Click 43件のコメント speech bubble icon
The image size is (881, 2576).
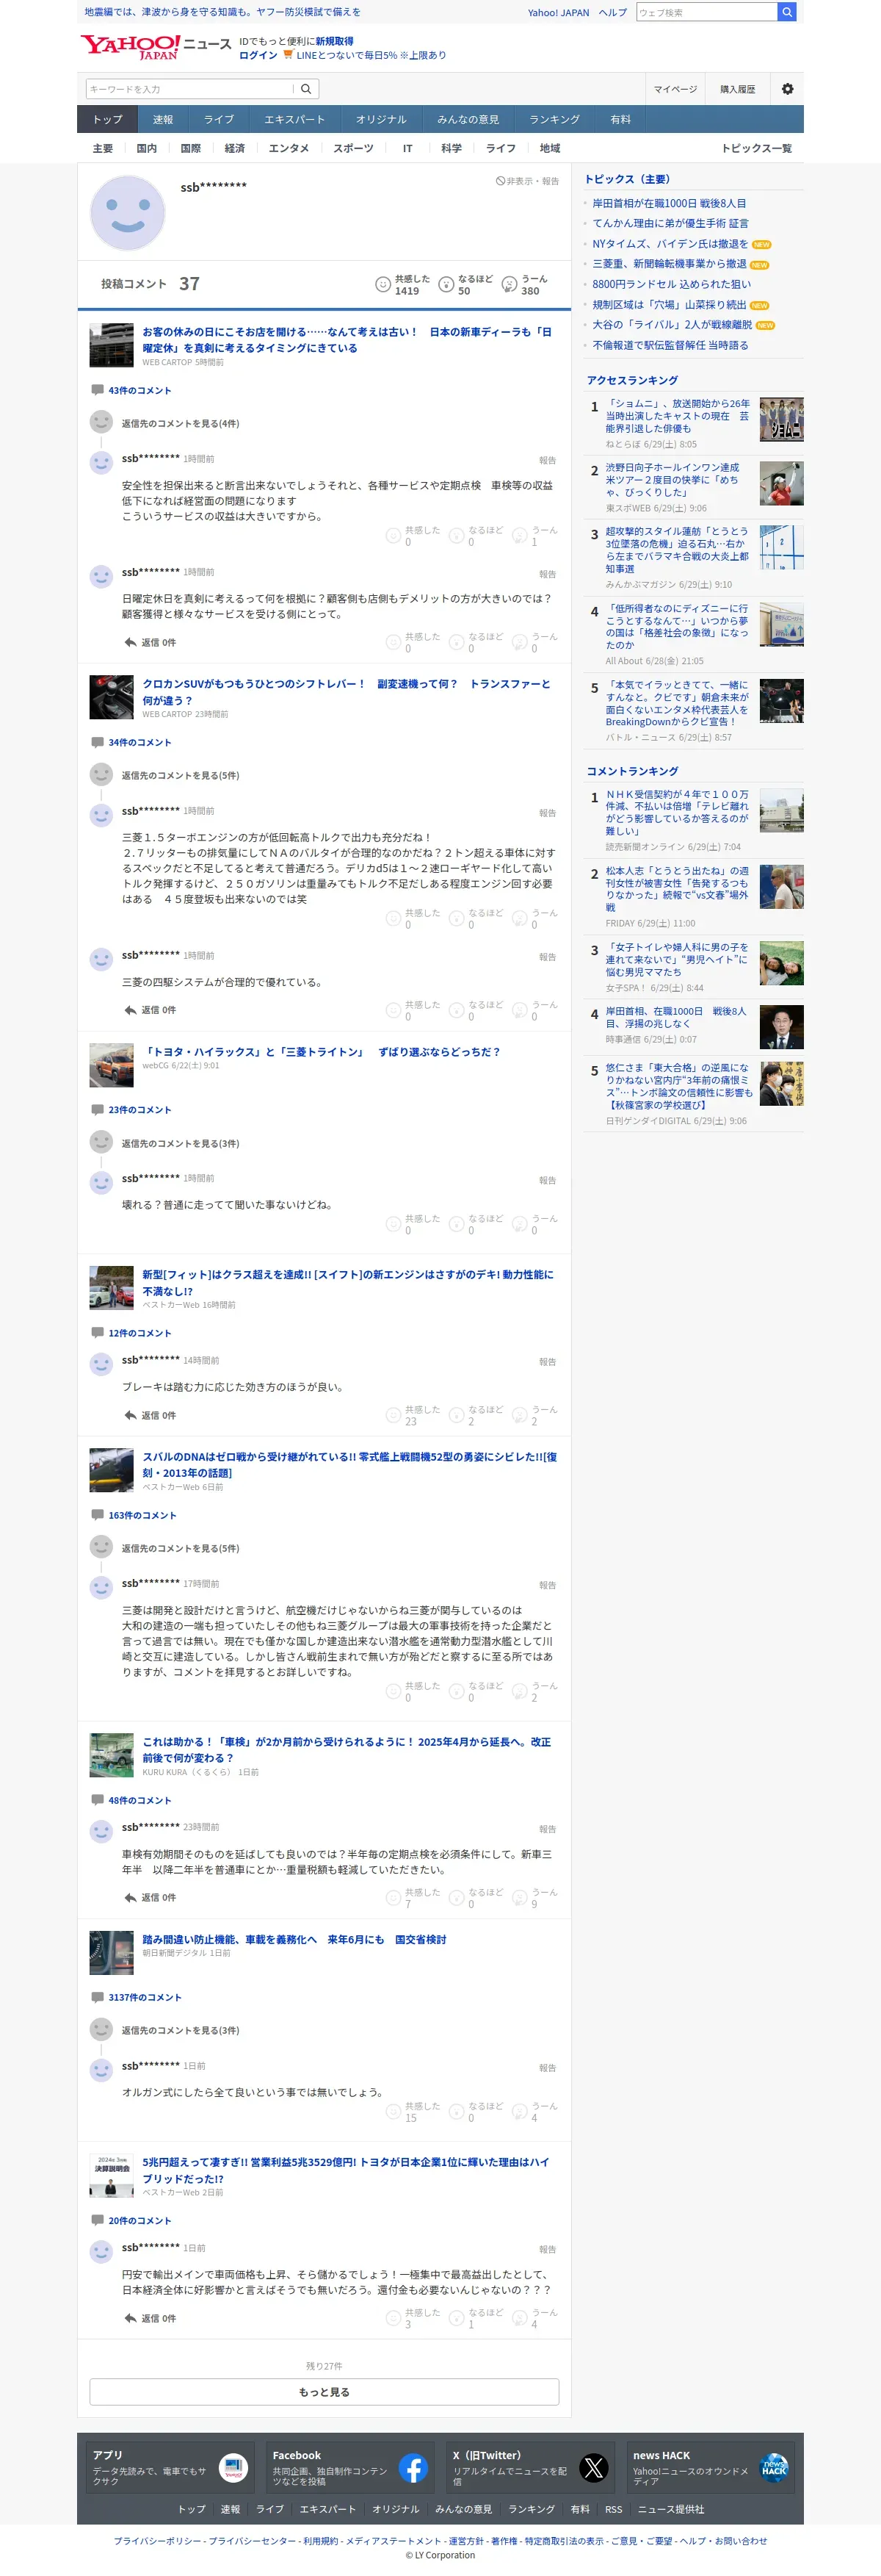click(97, 390)
